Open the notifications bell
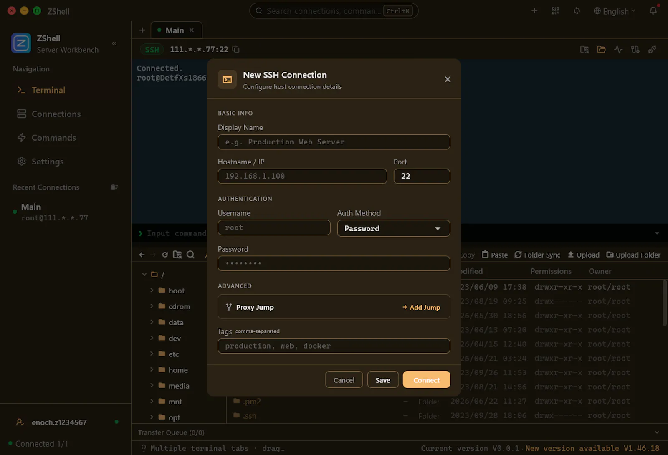Image resolution: width=668 pixels, height=455 pixels. (653, 11)
